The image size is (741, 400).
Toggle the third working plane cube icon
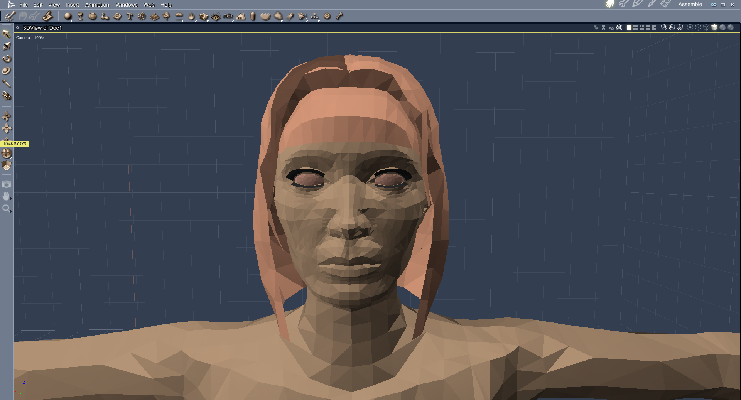pos(680,27)
